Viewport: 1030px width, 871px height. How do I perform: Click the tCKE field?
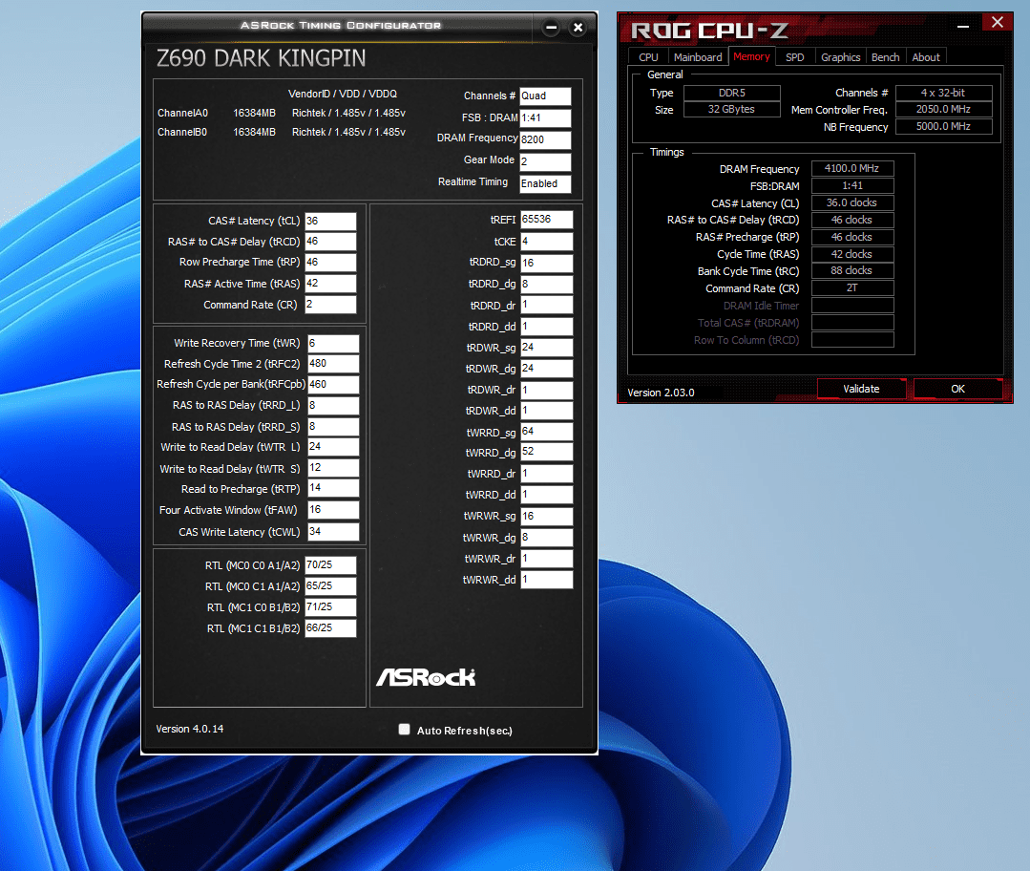tap(547, 242)
